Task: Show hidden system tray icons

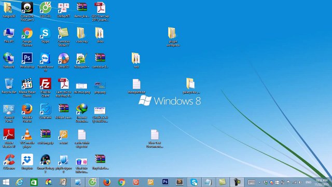Action: pyautogui.click(x=259, y=182)
